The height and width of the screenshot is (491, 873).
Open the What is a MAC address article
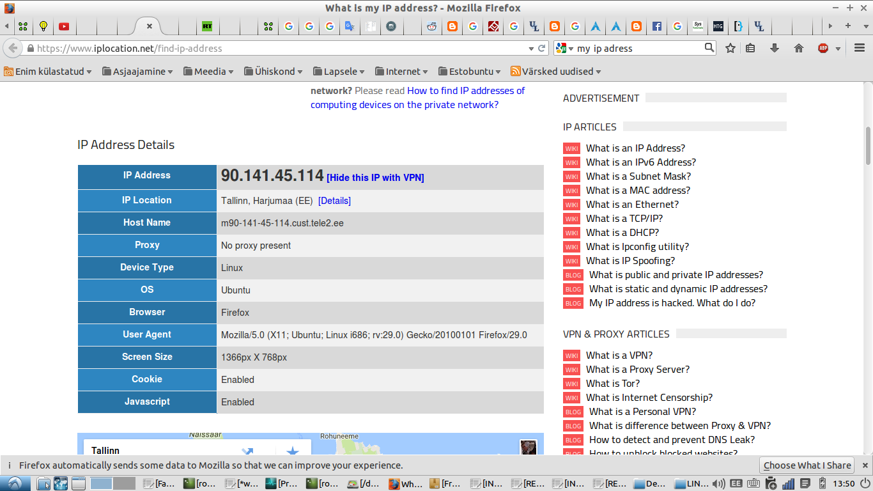pyautogui.click(x=638, y=191)
